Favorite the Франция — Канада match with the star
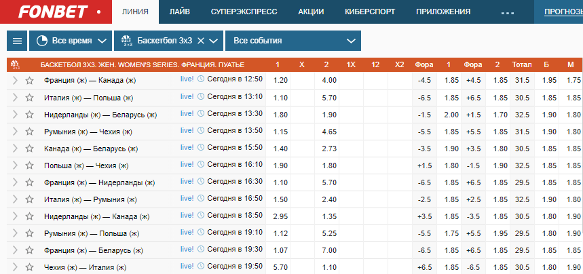 [29, 80]
